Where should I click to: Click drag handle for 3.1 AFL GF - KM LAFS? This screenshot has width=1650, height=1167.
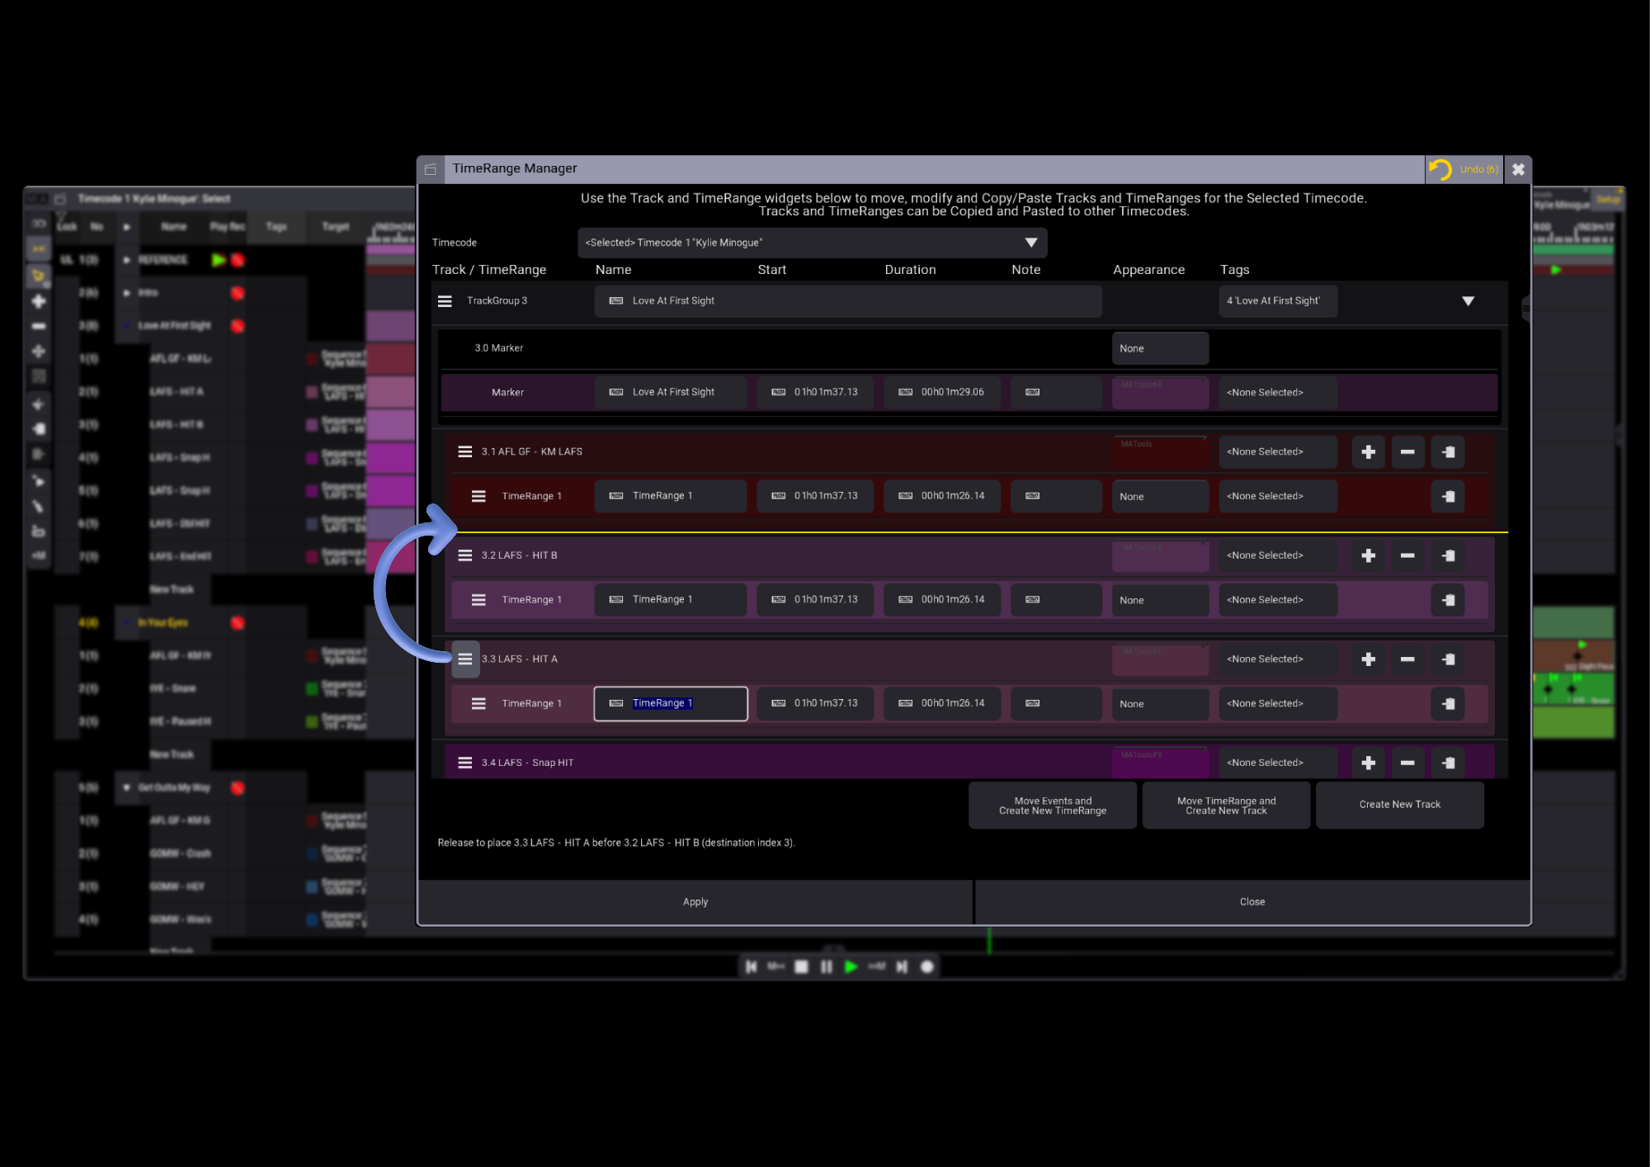465,451
